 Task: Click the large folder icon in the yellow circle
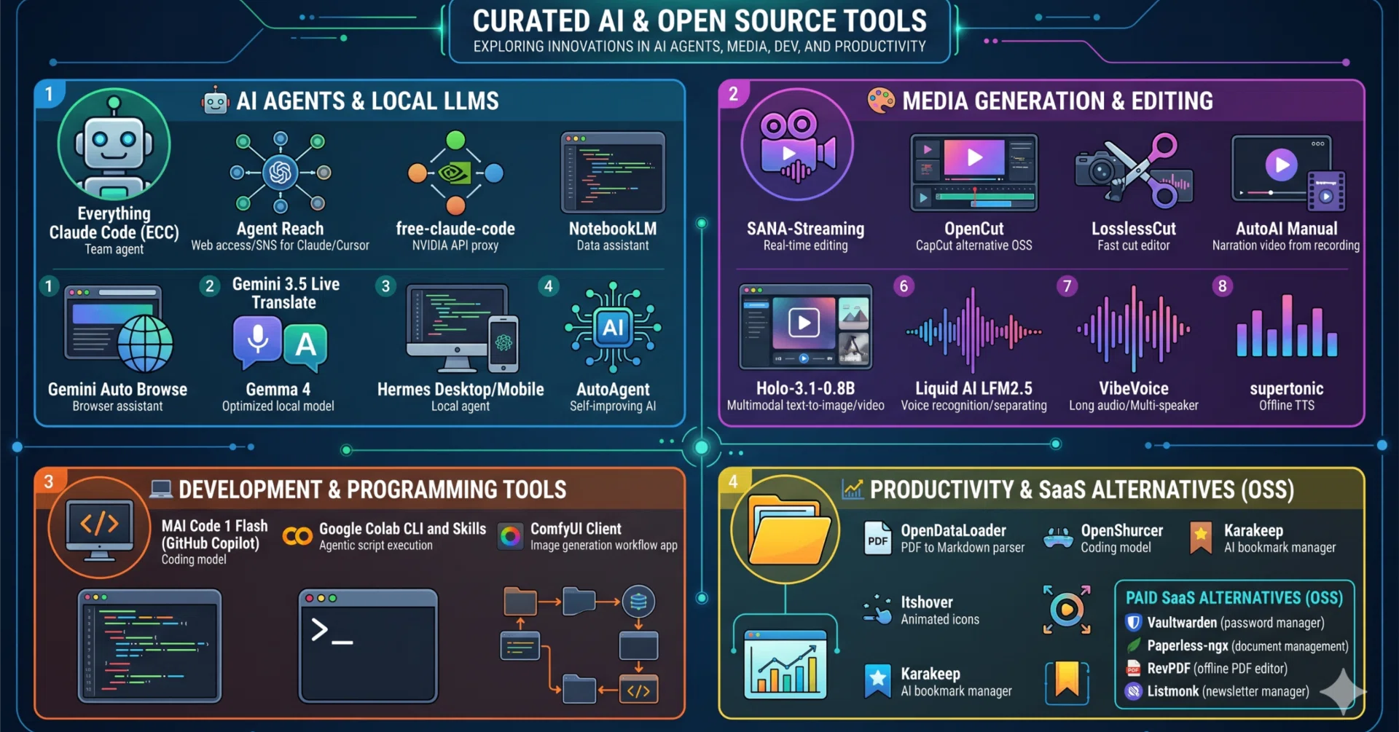click(x=785, y=529)
